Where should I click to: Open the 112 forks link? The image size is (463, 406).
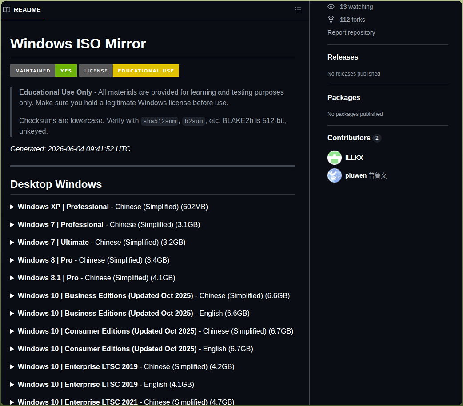point(352,20)
